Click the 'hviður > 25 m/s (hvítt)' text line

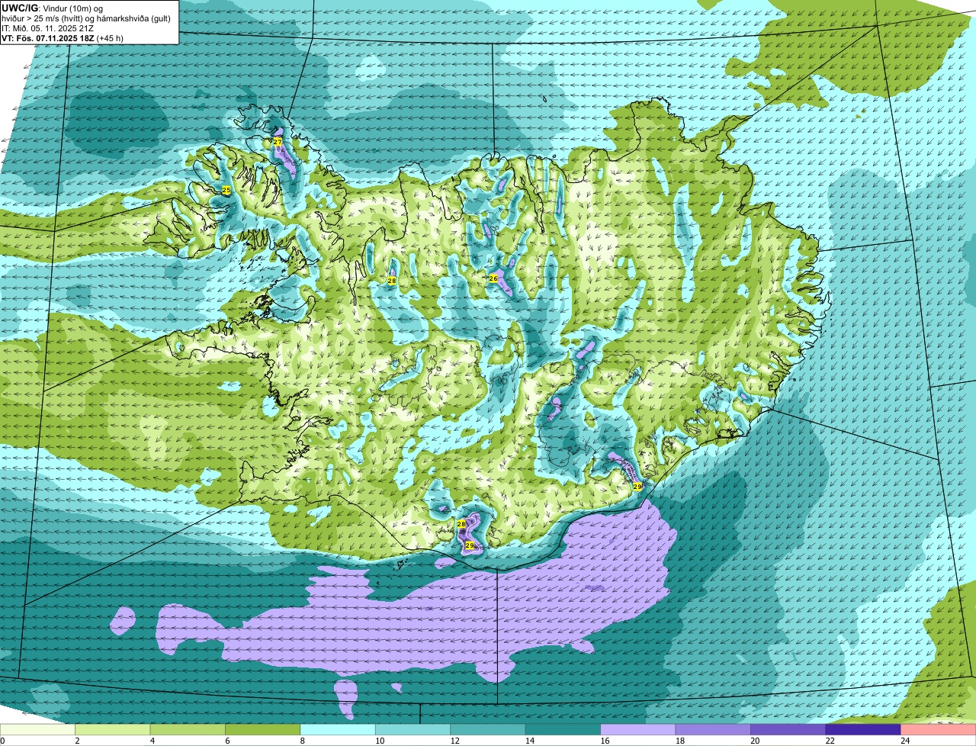click(87, 18)
